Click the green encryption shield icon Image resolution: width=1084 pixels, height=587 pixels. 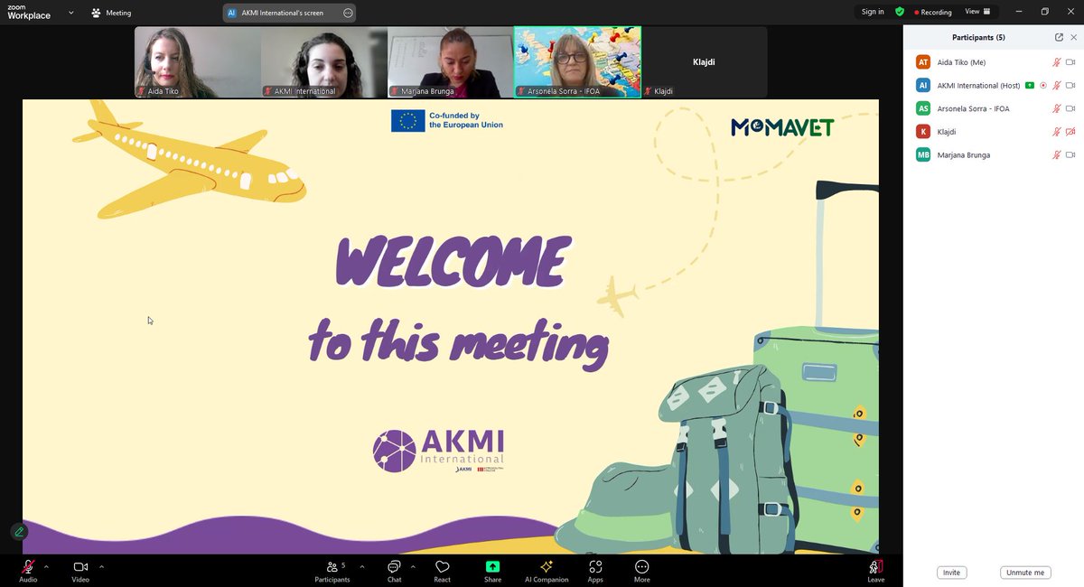[900, 12]
